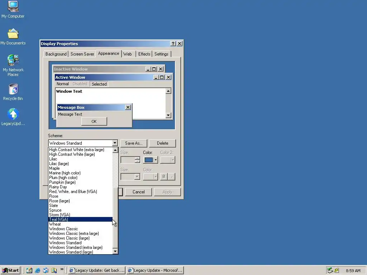The image size is (367, 275).
Task: Choose the highlighted 'Teal (VGA)' scheme
Action: click(x=81, y=219)
